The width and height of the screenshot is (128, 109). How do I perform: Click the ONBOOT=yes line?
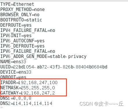(13, 77)
